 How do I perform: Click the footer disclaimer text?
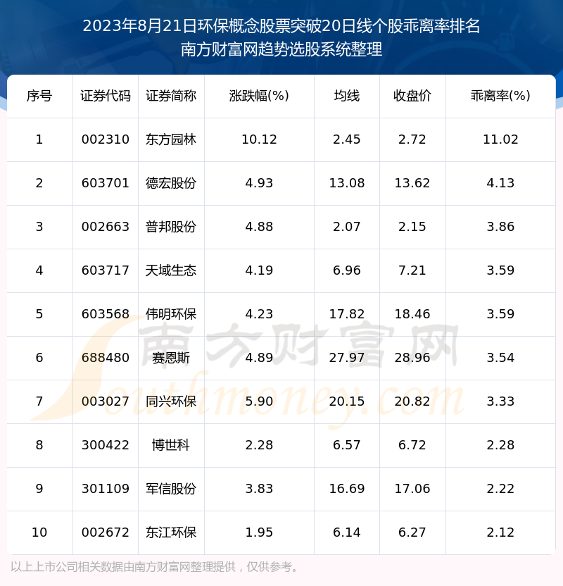tap(155, 567)
